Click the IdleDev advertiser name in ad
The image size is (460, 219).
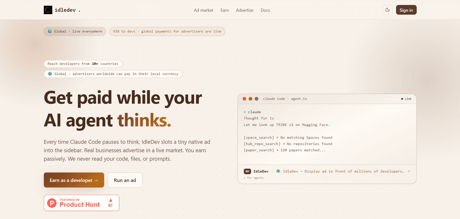(x=261, y=171)
